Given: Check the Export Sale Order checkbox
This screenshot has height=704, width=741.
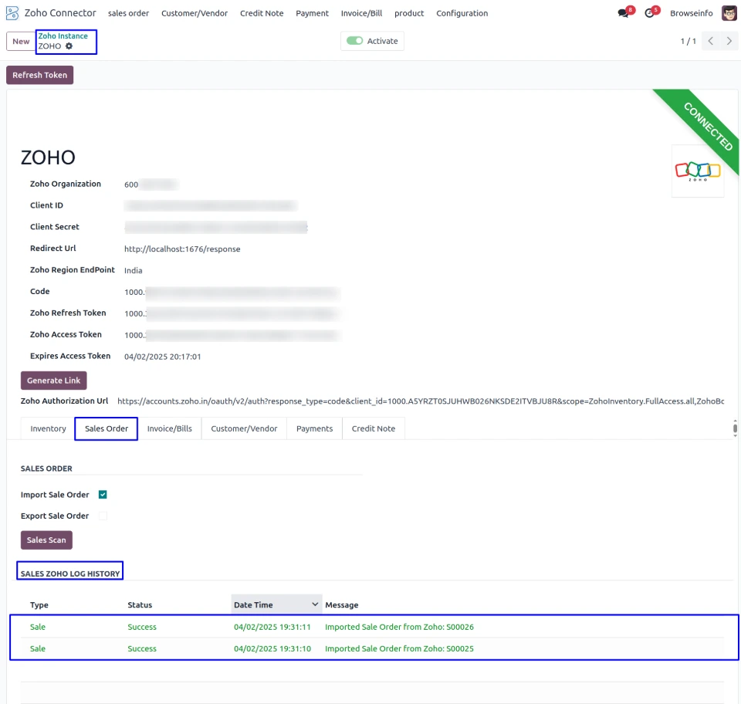Looking at the screenshot, I should click(x=103, y=516).
